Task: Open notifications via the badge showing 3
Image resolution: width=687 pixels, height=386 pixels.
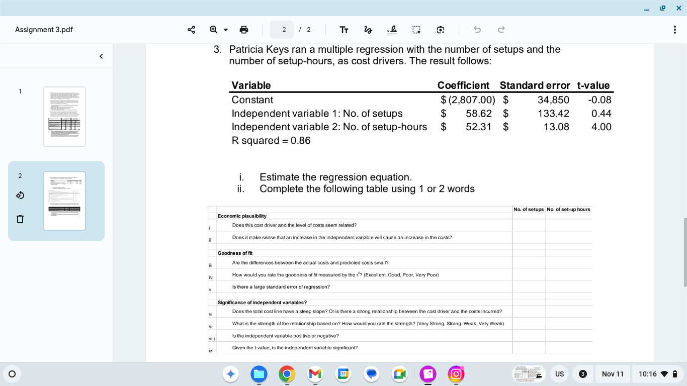Action: coord(583,374)
